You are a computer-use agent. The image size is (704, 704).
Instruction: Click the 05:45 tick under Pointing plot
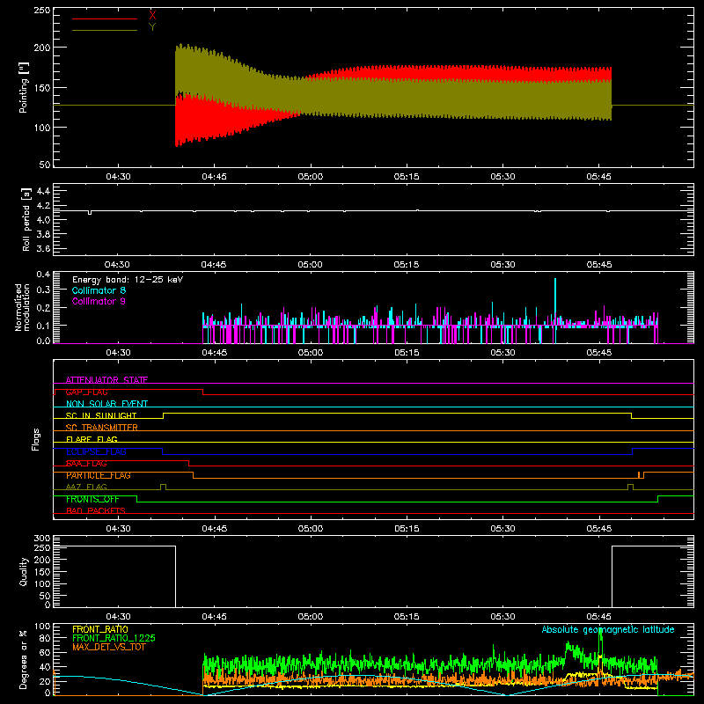click(x=598, y=177)
